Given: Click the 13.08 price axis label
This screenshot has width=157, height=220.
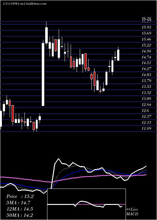Looking at the screenshot, I should coord(147,98).
